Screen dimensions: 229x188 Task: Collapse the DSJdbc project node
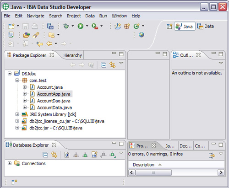click(10, 74)
